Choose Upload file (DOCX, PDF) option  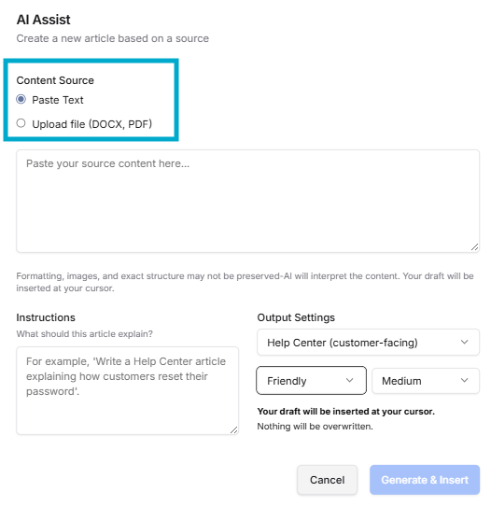[21, 123]
